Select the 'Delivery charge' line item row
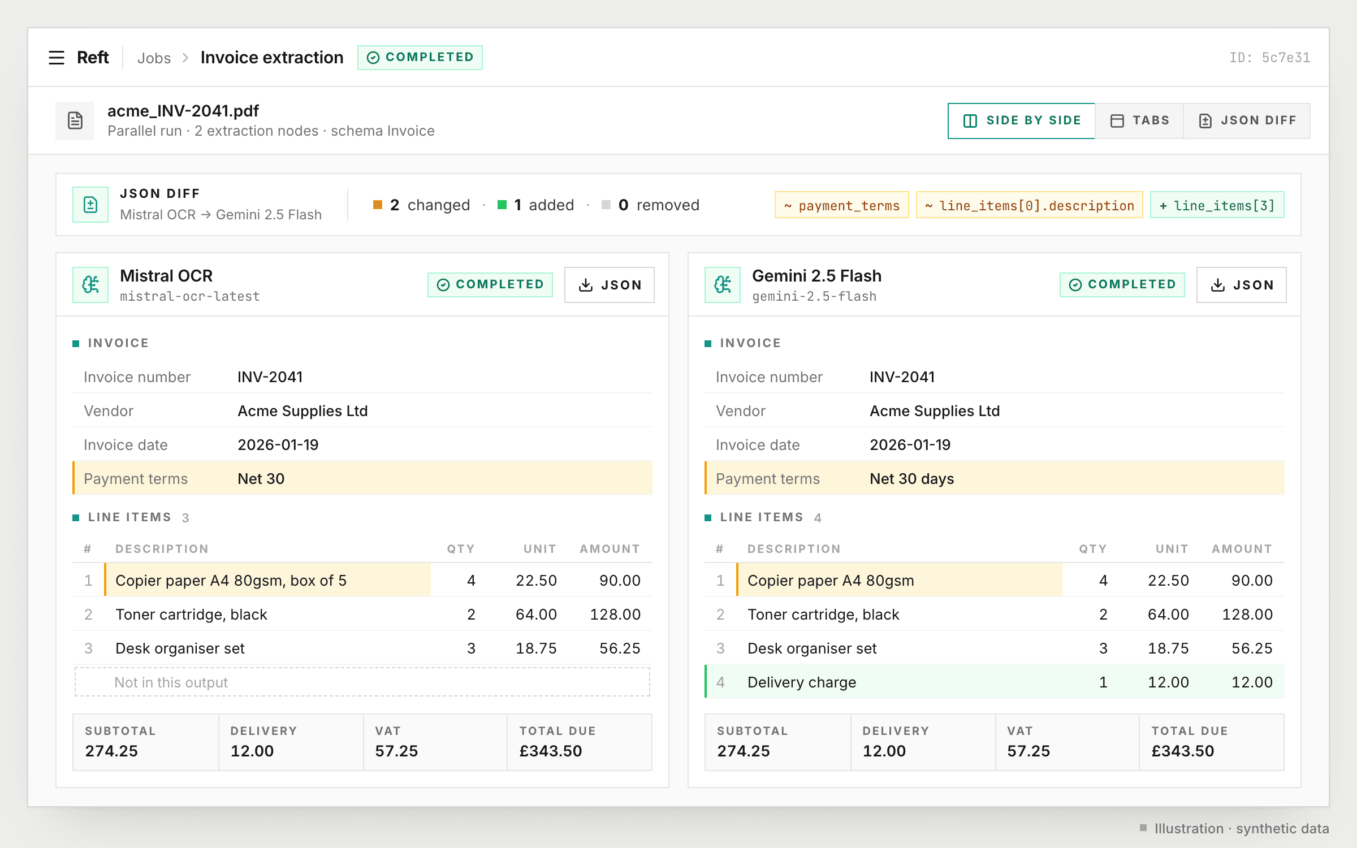The width and height of the screenshot is (1357, 848). 995,682
